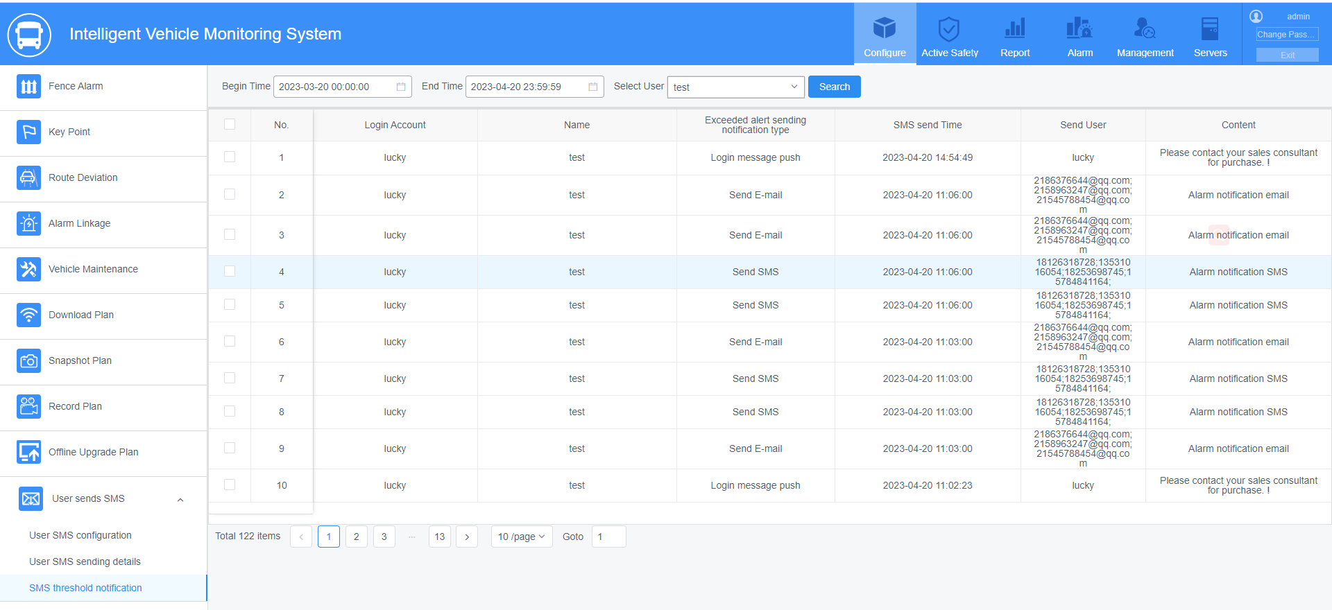
Task: Open the Fence Alarm icon
Action: (x=28, y=86)
